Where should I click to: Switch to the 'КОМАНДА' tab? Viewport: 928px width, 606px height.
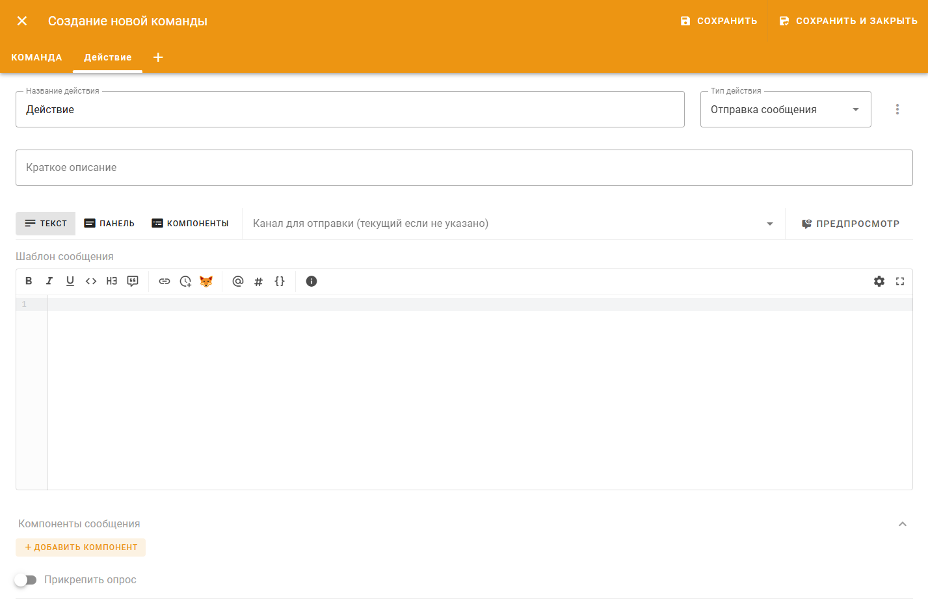[36, 57]
